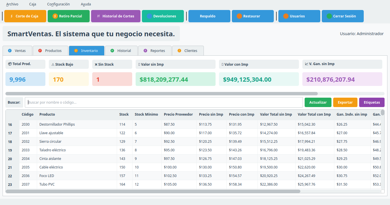Open the Ayuda menu
The height and width of the screenshot is (205, 390).
coord(86,4)
